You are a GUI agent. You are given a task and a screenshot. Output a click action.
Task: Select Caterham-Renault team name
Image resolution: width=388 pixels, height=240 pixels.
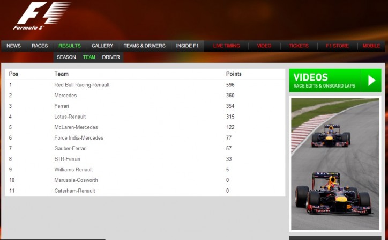click(74, 191)
